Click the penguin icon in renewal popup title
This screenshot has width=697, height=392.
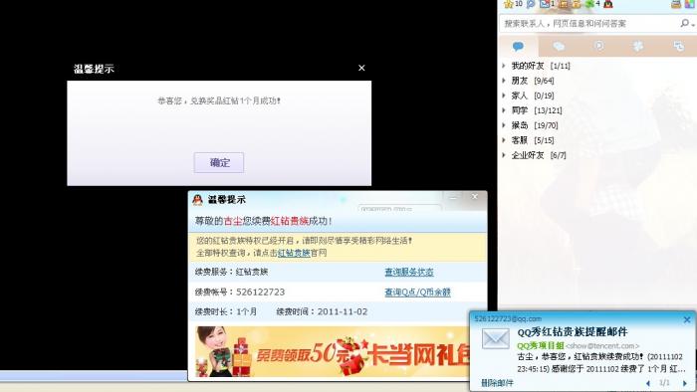197,199
